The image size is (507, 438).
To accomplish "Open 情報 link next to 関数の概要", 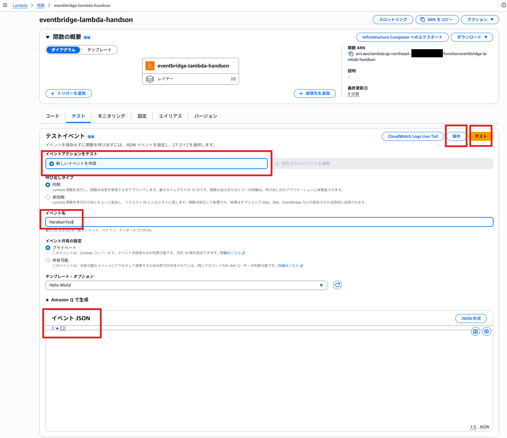I will (x=87, y=38).
